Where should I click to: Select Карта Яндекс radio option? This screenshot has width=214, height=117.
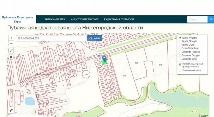(180, 38)
